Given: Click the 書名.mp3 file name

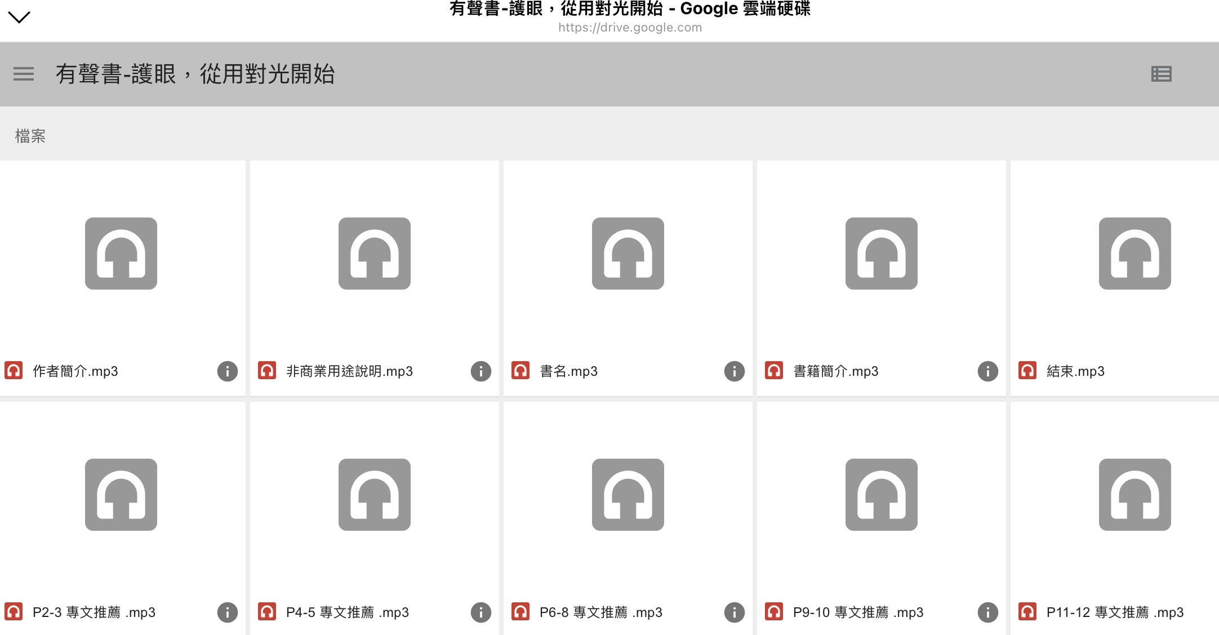Looking at the screenshot, I should (568, 371).
